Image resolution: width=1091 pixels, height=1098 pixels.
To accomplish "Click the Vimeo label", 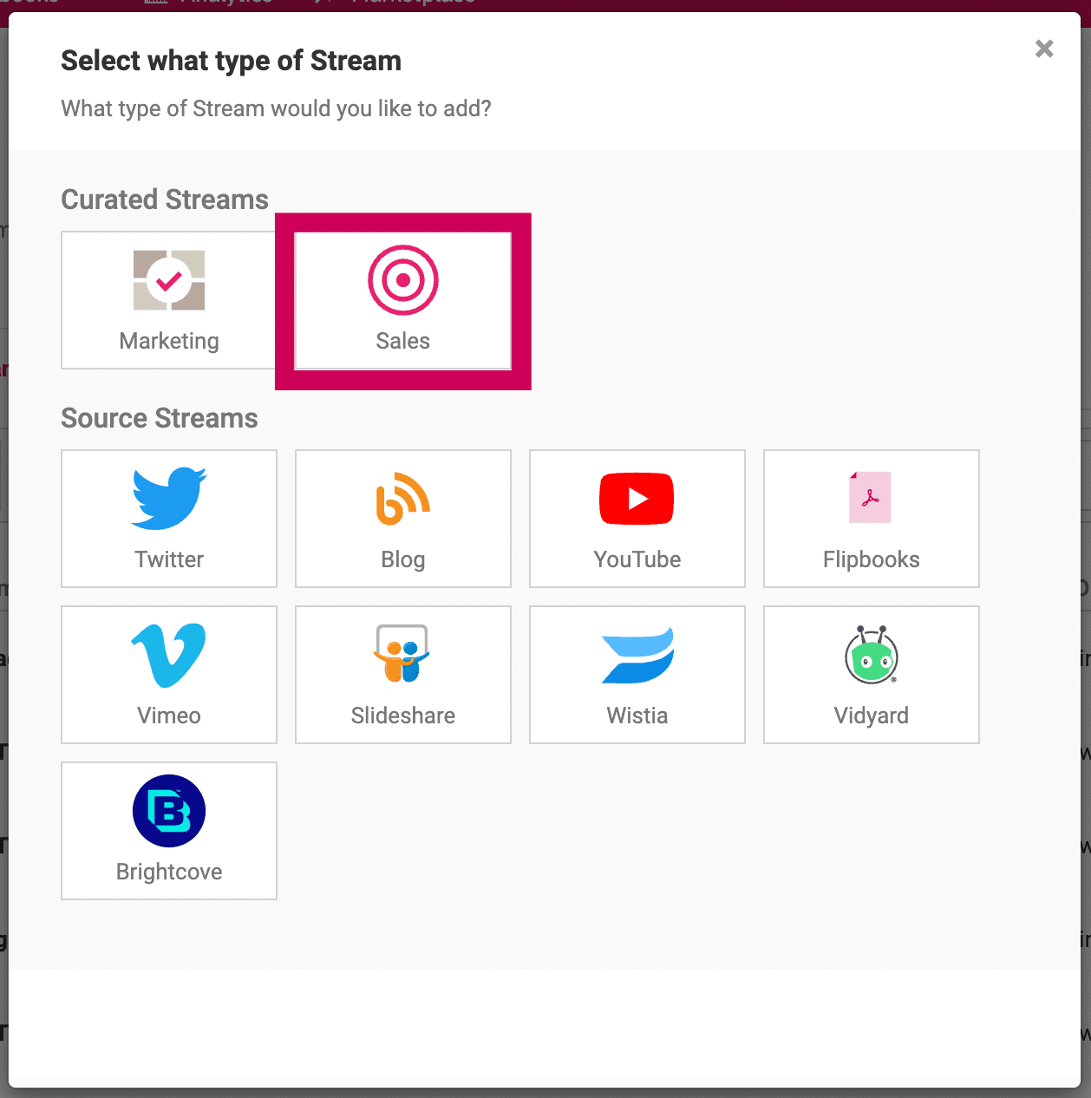I will (x=169, y=716).
